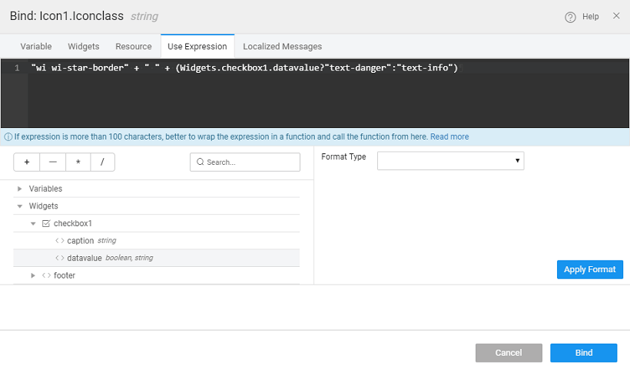
Task: Collapse the Widgets tree node
Action: [19, 206]
